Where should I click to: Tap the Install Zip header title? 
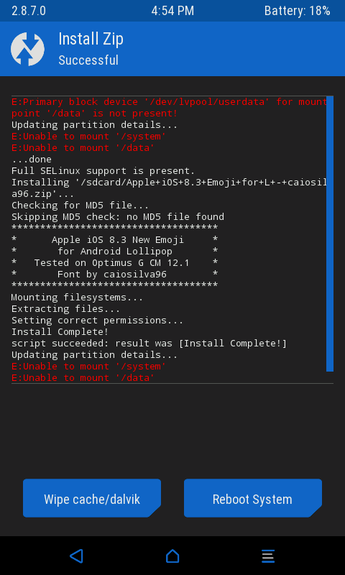91,39
